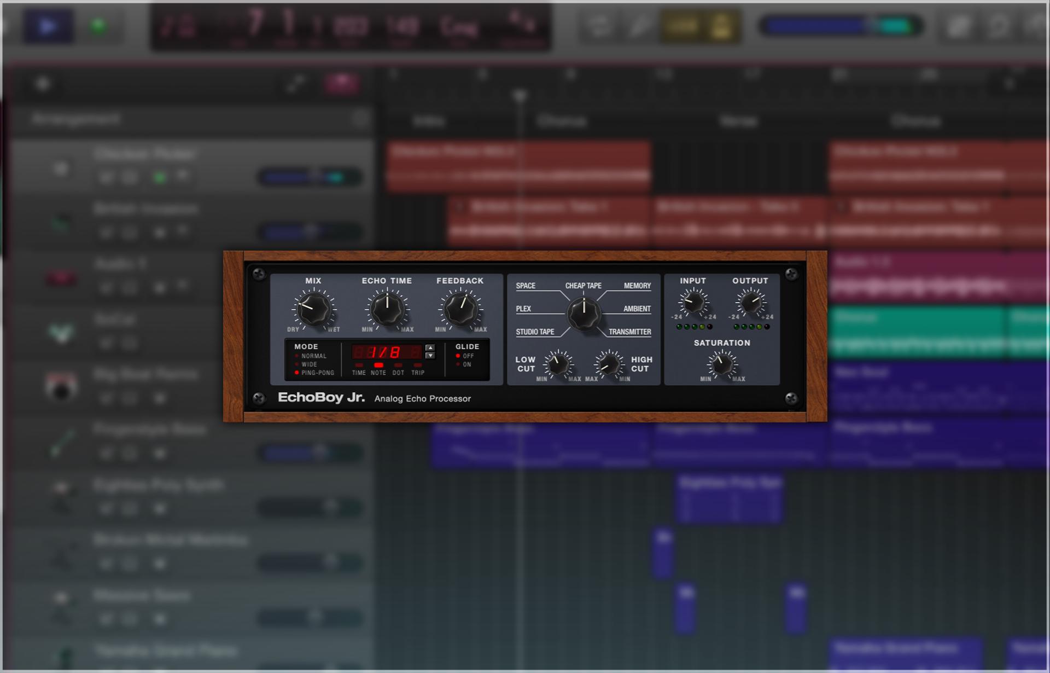The width and height of the screenshot is (1050, 673).
Task: Click the Saturation knob
Action: point(722,364)
